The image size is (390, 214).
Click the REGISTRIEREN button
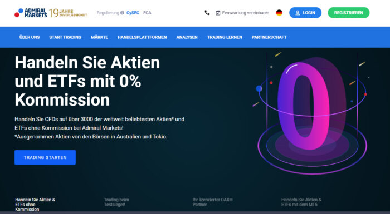click(x=348, y=13)
